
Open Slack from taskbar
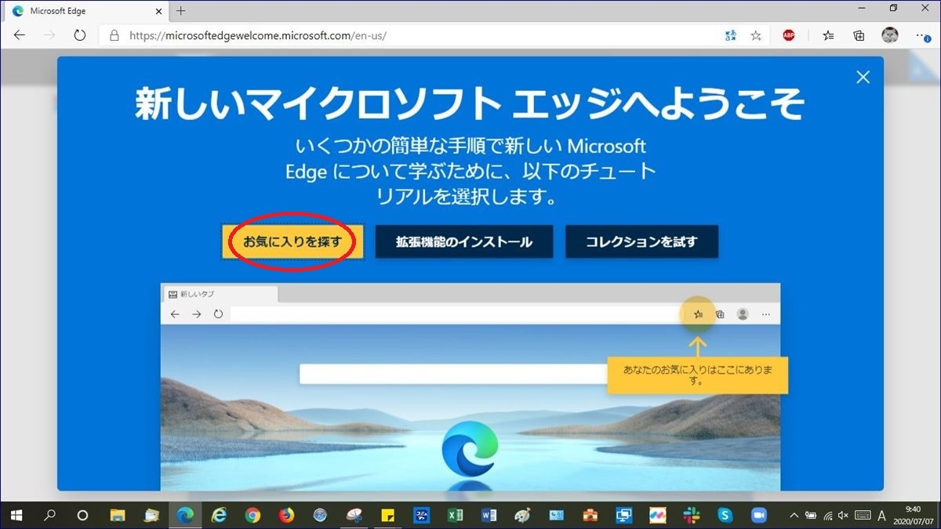coord(691,515)
